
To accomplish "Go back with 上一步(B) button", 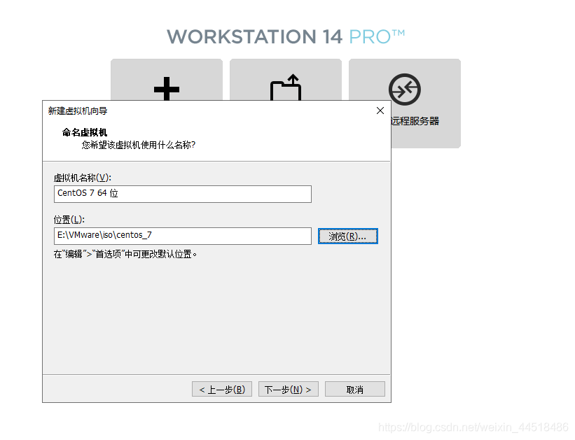I will pos(222,389).
